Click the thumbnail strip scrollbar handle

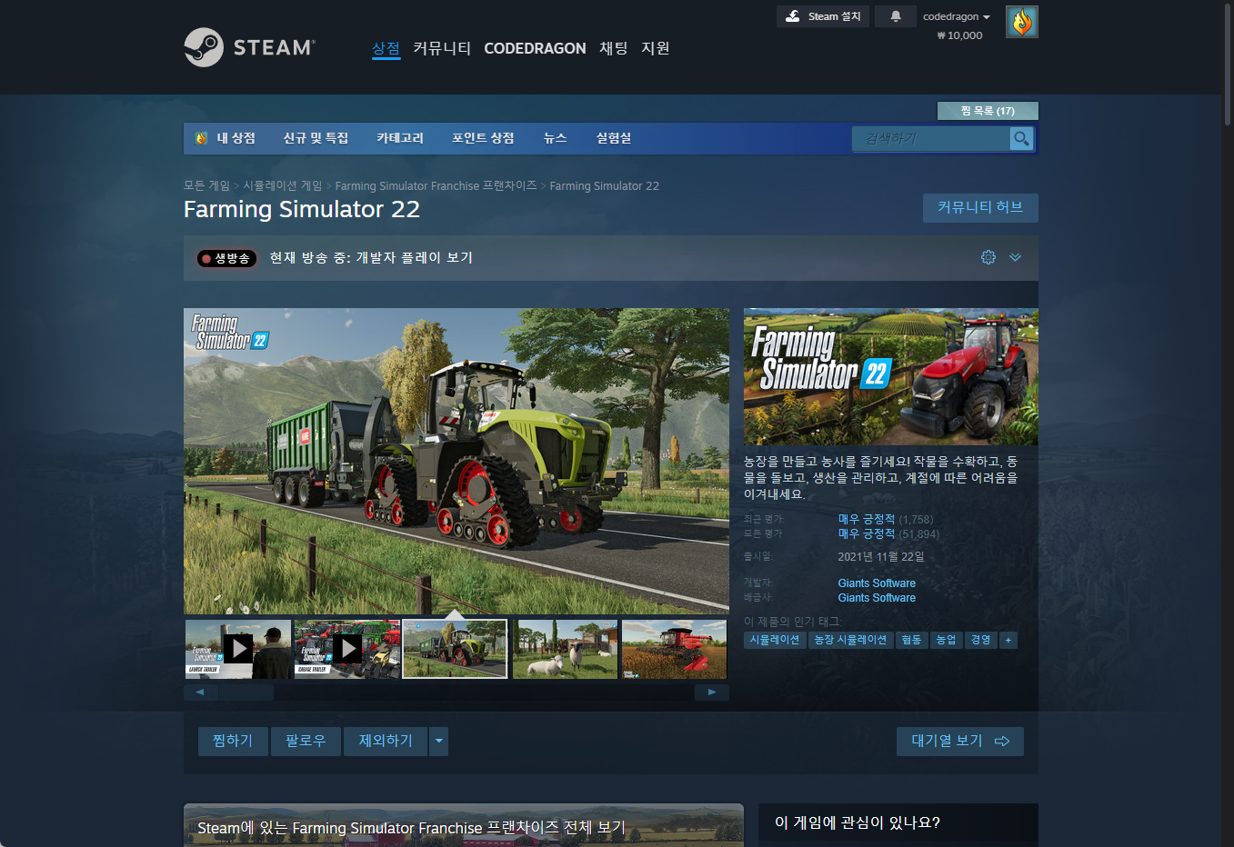(x=246, y=693)
